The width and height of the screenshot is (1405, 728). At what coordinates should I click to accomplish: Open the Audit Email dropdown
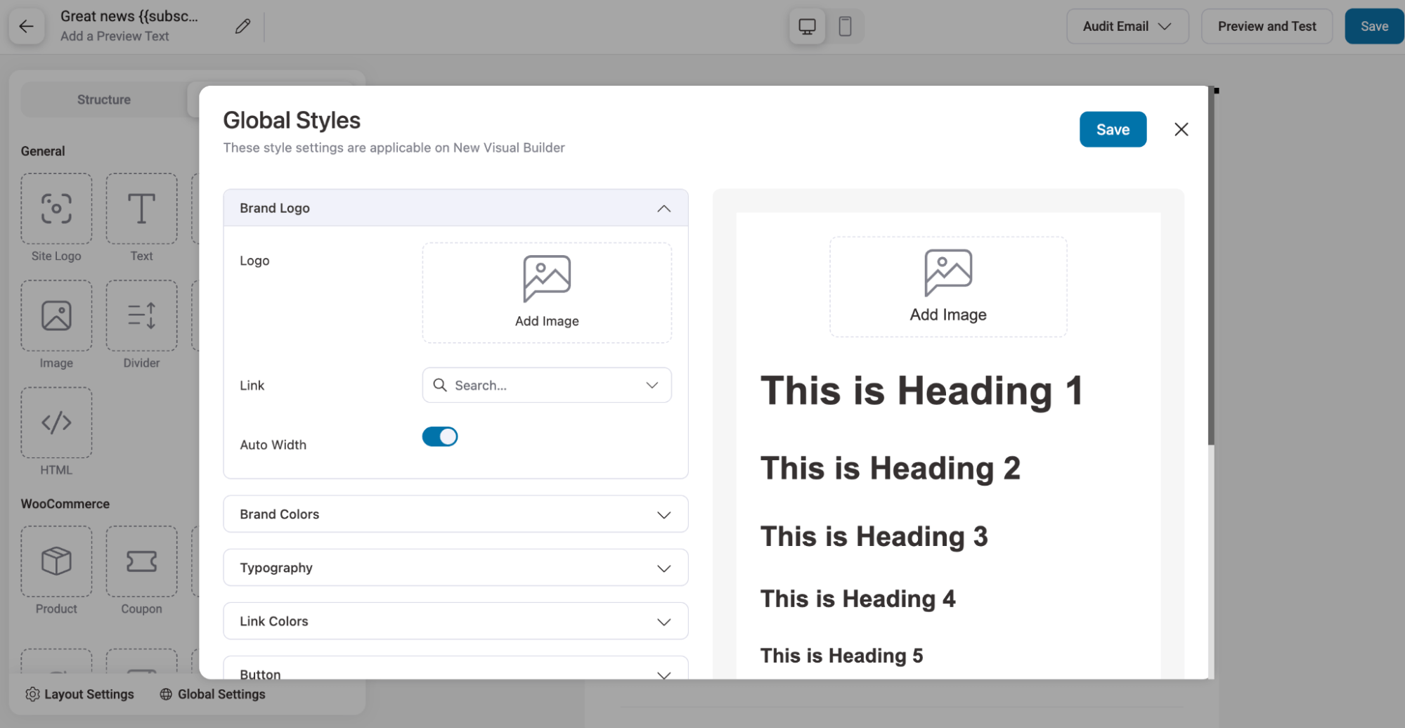point(1127,27)
